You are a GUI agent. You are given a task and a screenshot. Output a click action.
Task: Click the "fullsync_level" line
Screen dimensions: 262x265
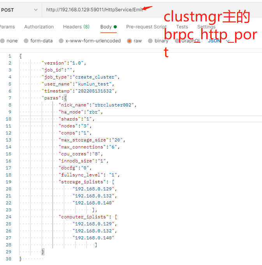[89, 175]
